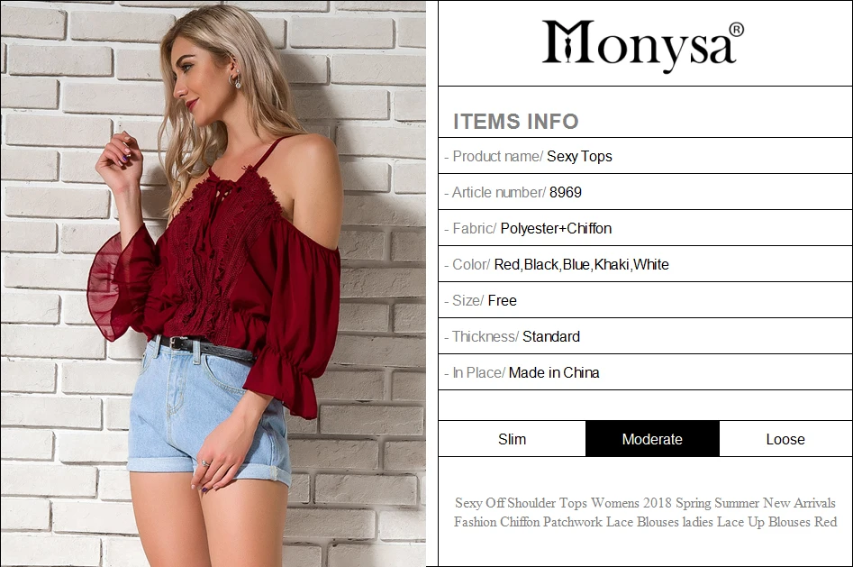The width and height of the screenshot is (853, 567).
Task: Click the Product name Sexy Tops row
Action: click(x=645, y=156)
